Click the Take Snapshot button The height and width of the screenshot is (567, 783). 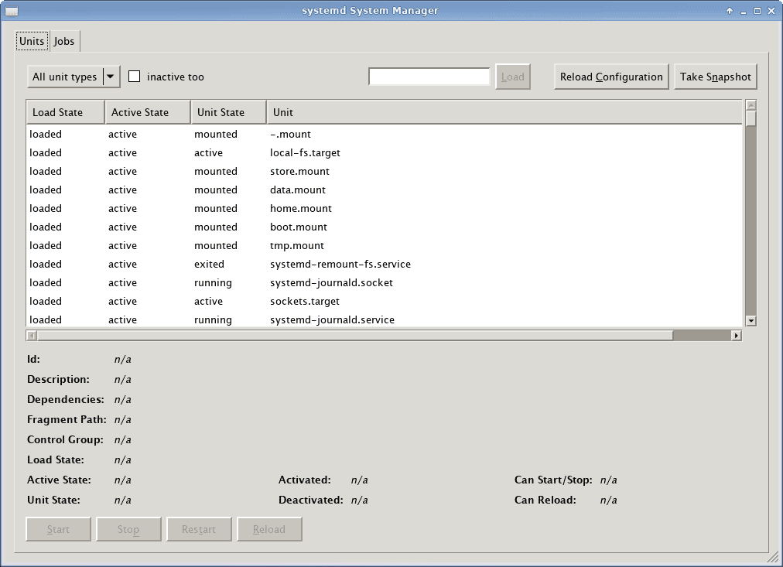pyautogui.click(x=716, y=77)
